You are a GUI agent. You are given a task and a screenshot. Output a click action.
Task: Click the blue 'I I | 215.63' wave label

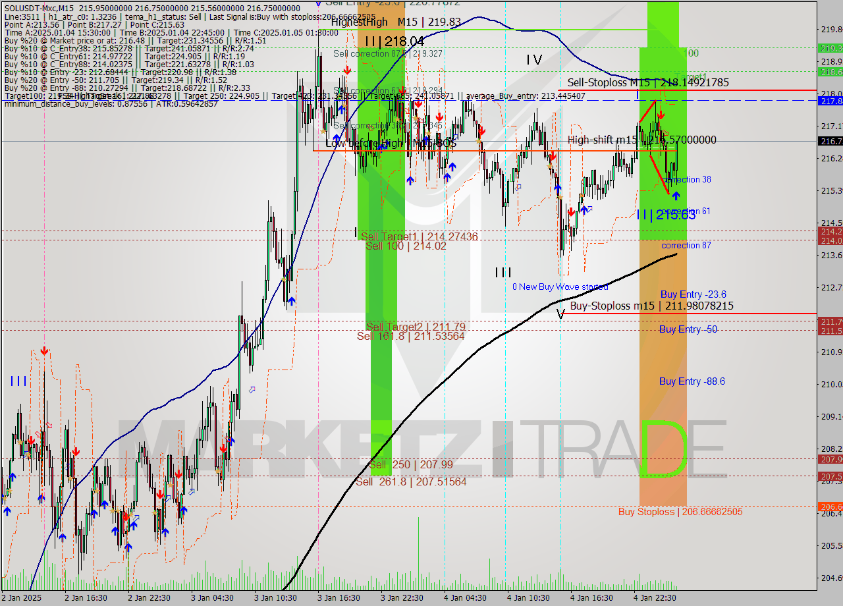[x=666, y=214]
